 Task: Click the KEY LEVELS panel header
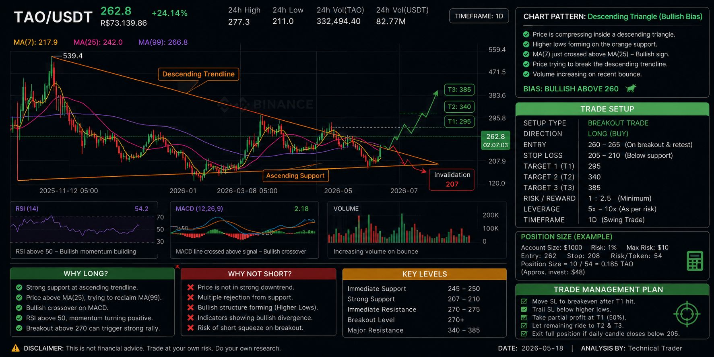click(425, 274)
